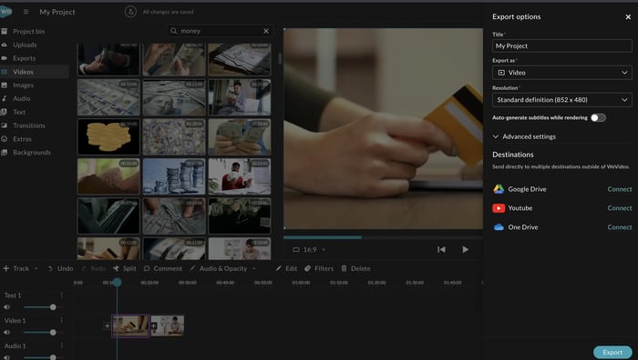
Task: Open the 16:9 aspect ratio dropdown
Action: pyautogui.click(x=309, y=250)
